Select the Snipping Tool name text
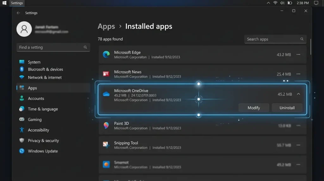324x181 pixels. coord(126,143)
